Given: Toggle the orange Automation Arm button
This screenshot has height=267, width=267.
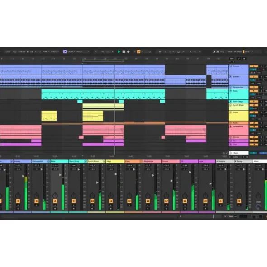Looking at the screenshot, I should [x=138, y=52].
